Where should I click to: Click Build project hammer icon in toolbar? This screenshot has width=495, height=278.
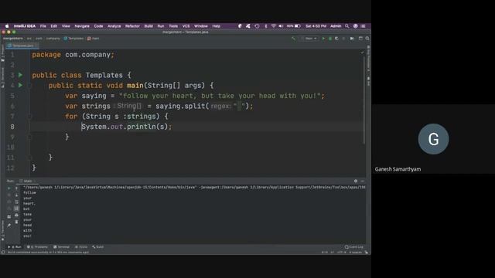[x=293, y=39]
